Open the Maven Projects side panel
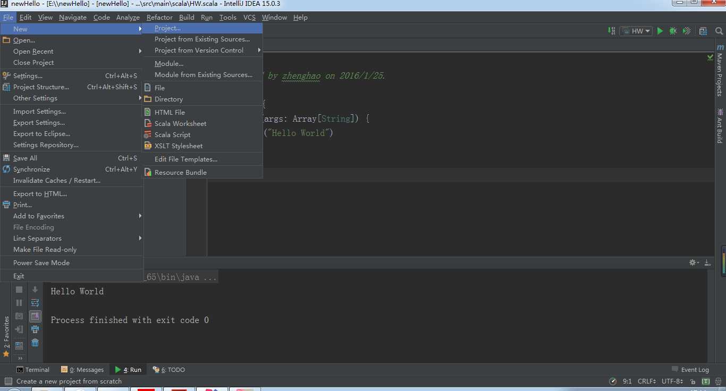 [720, 71]
